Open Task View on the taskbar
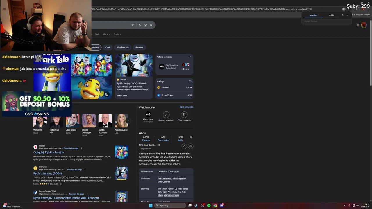 pos(190,206)
